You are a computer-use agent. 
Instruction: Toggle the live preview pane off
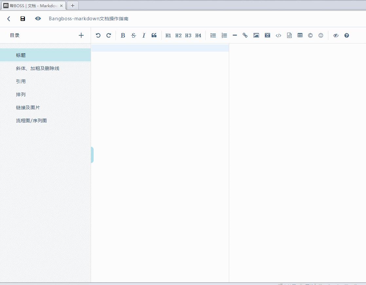point(336,35)
